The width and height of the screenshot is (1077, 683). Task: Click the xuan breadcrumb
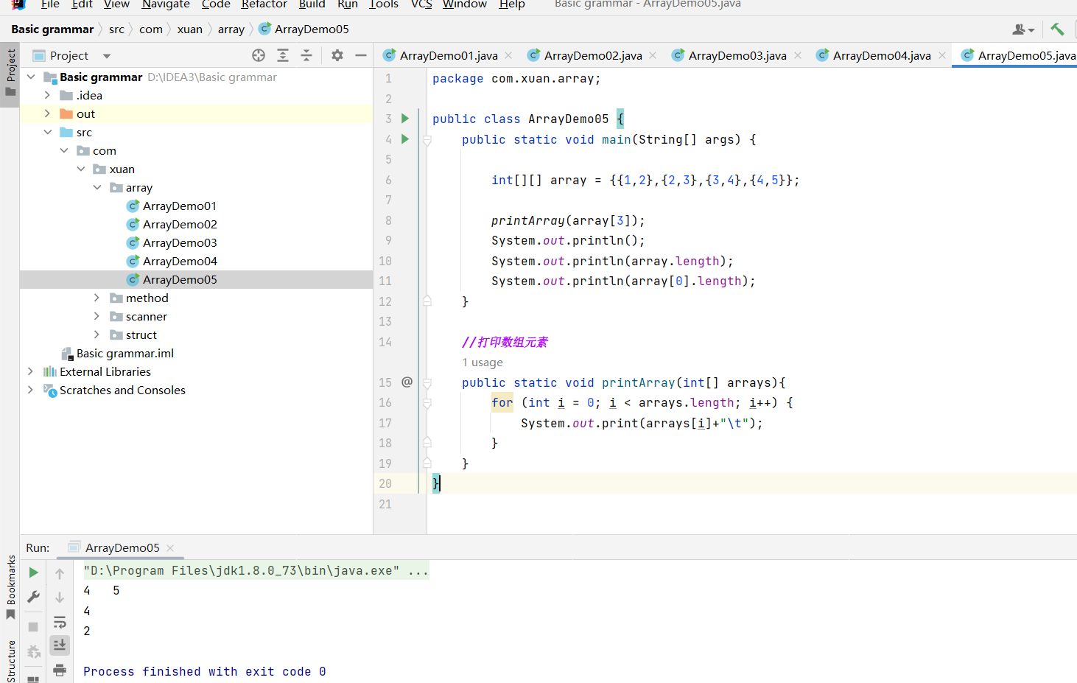click(x=189, y=29)
